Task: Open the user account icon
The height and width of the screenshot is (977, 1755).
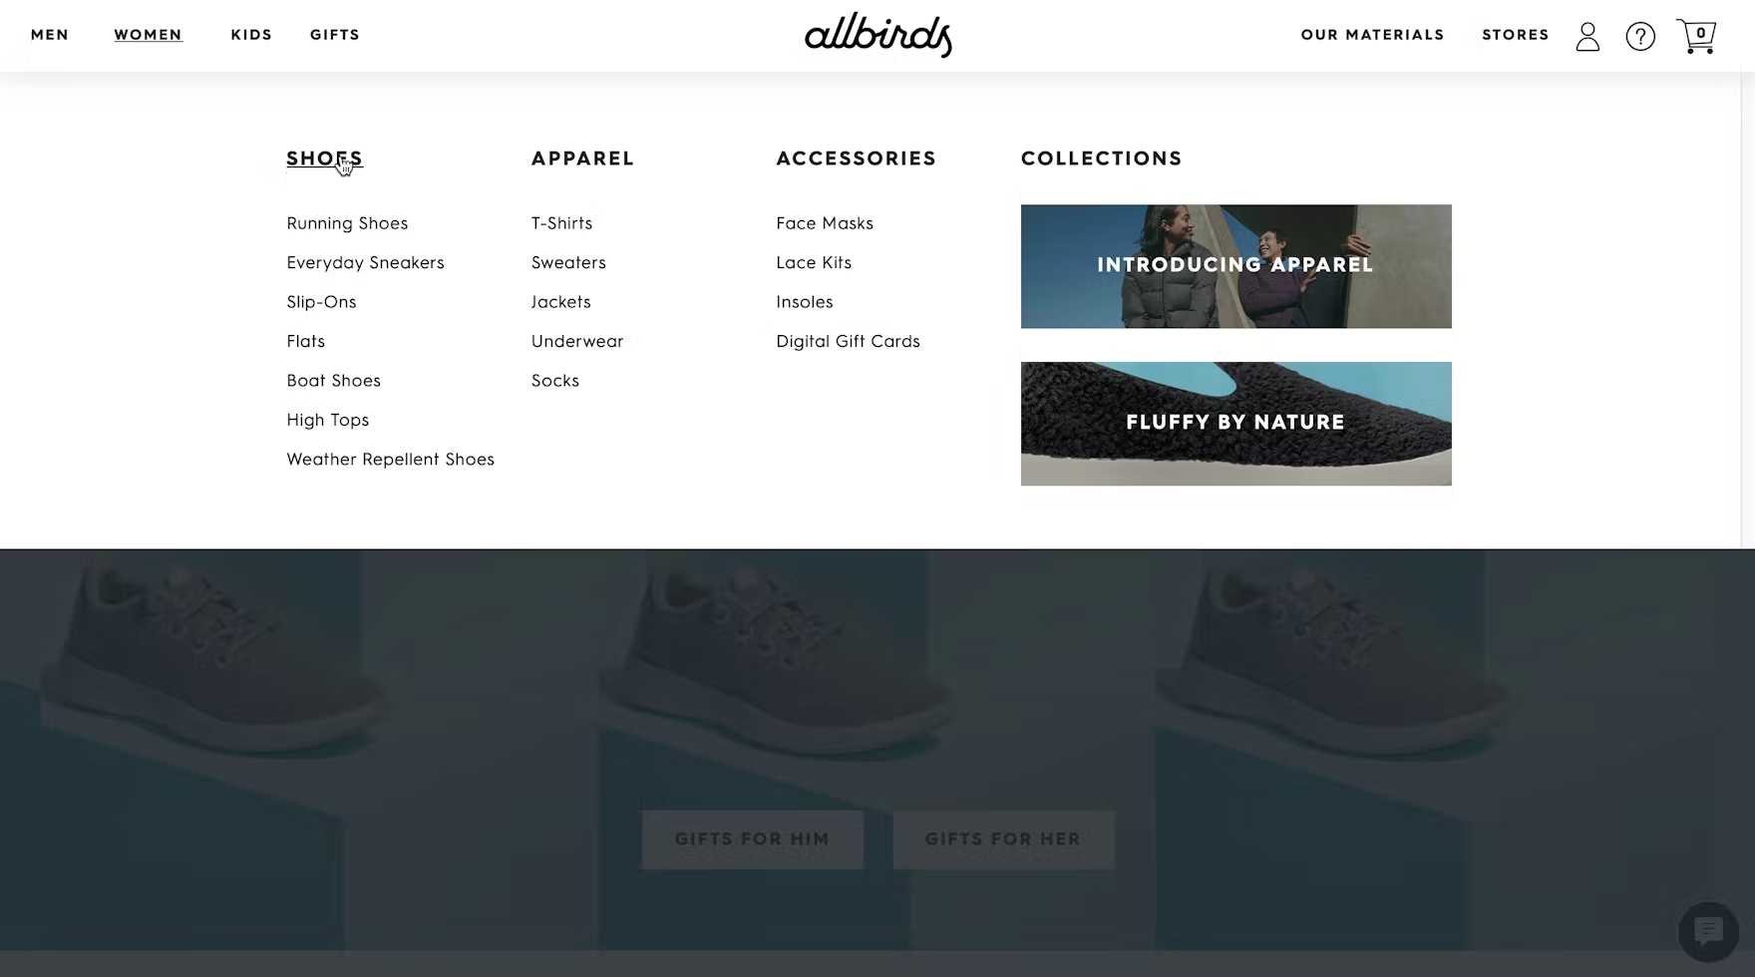Action: click(1587, 37)
